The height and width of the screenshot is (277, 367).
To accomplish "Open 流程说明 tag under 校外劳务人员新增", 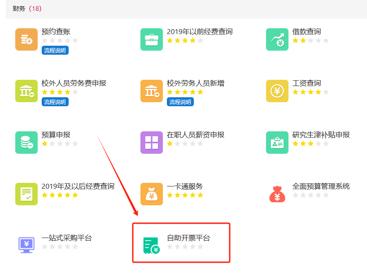I will click(x=180, y=102).
